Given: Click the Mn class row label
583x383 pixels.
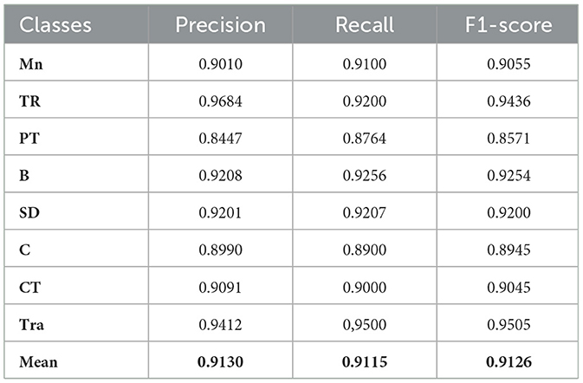Looking at the screenshot, I should [x=31, y=64].
